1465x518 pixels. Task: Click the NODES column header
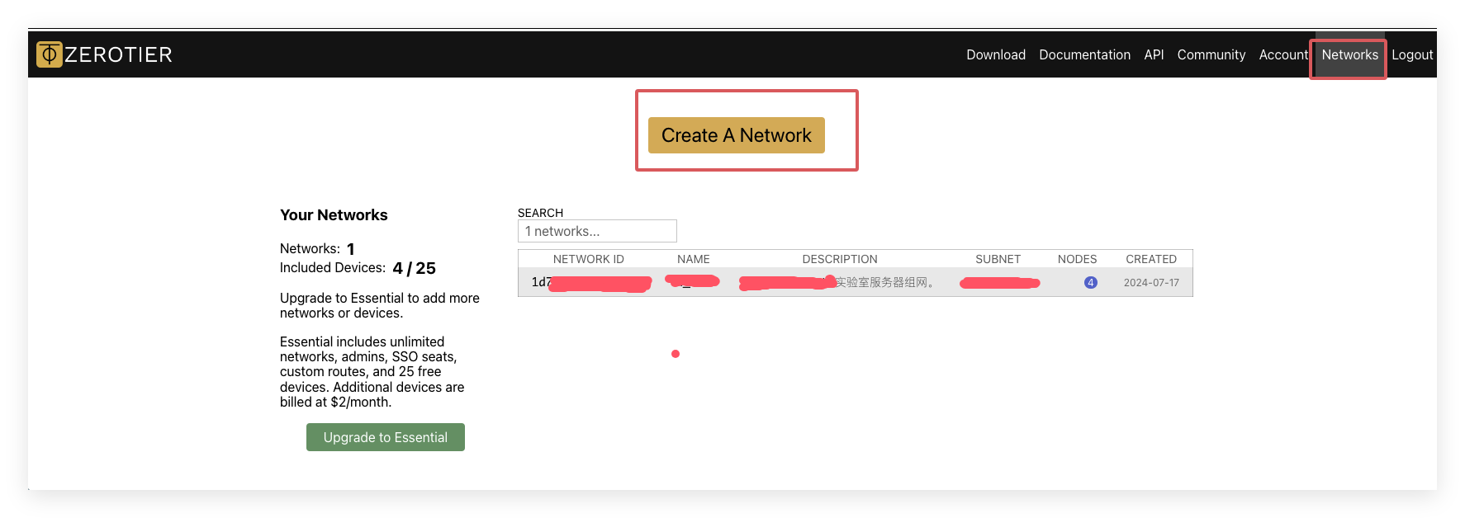tap(1077, 259)
